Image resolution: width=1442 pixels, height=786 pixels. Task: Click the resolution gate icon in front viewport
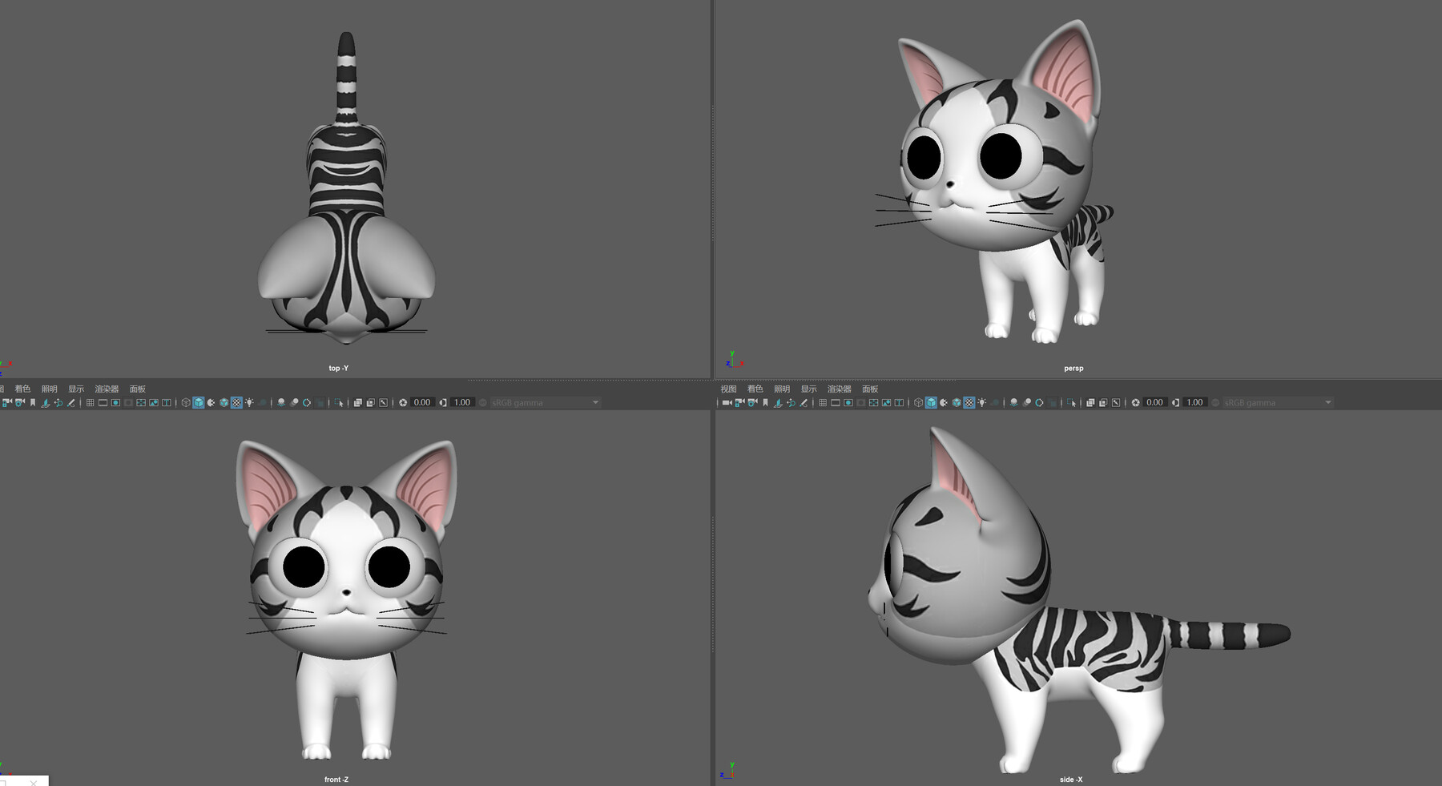pos(115,402)
